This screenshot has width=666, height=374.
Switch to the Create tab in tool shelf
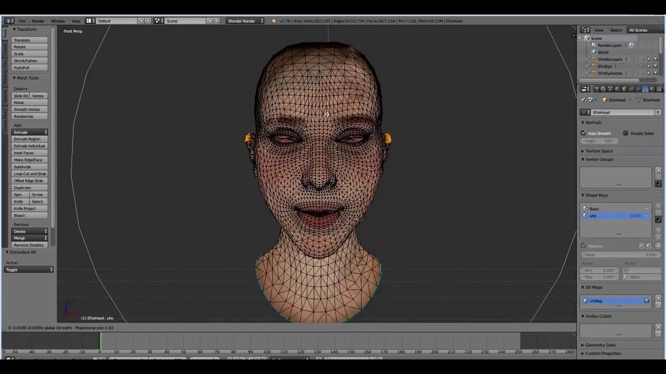pyautogui.click(x=5, y=49)
